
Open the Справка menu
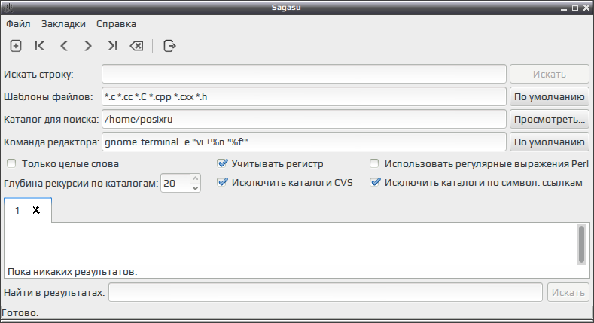[116, 24]
